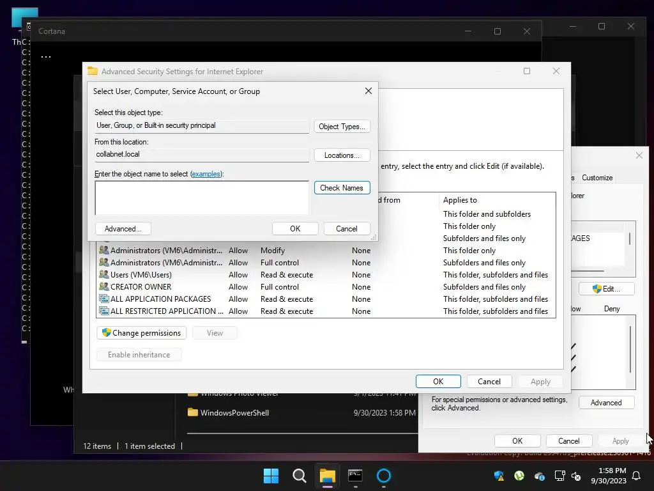
Task: Open the Windows Start menu
Action: tap(271, 476)
